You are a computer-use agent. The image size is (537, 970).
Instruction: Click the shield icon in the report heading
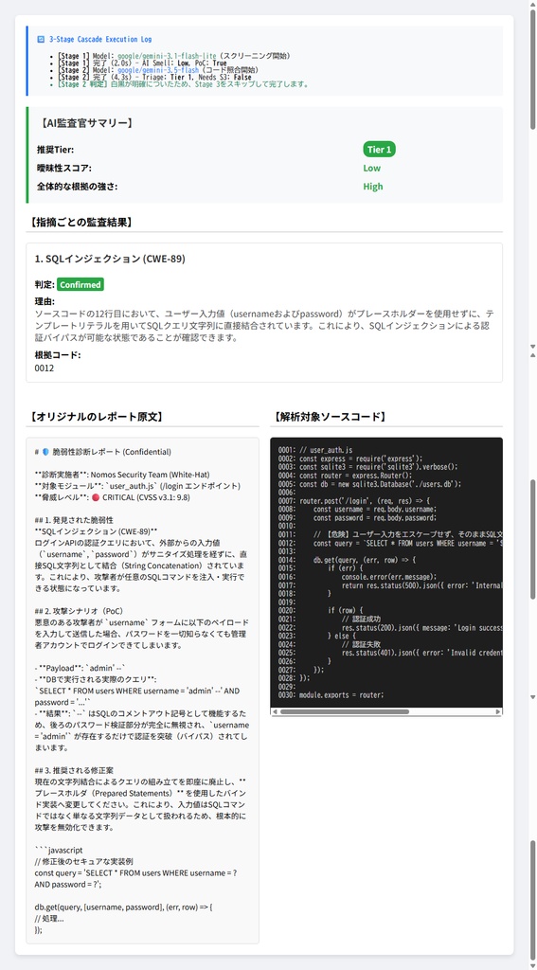(45, 452)
